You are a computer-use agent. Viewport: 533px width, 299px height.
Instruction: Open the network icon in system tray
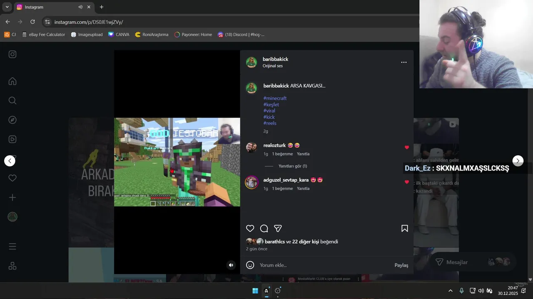coord(472,291)
